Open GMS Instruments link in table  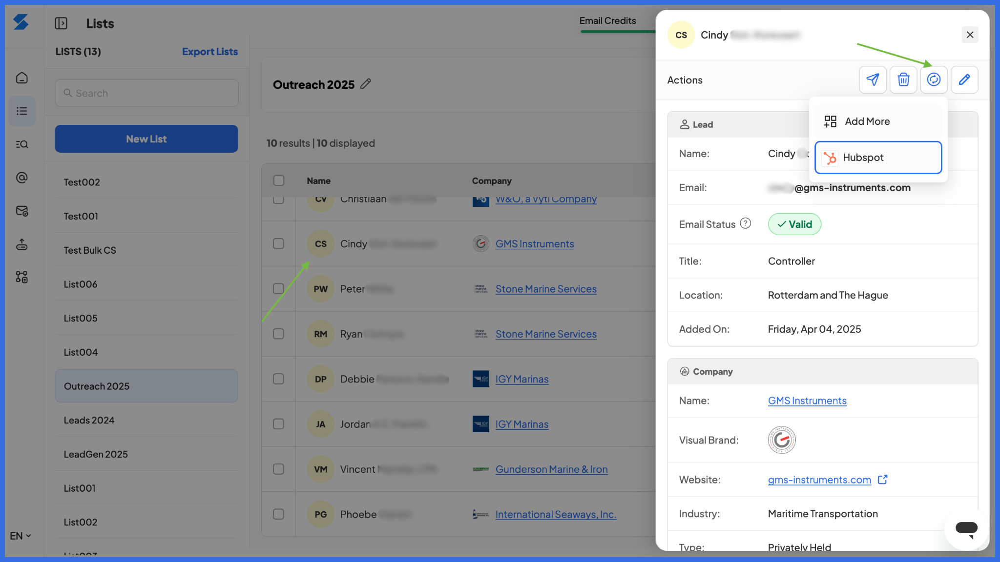(535, 243)
